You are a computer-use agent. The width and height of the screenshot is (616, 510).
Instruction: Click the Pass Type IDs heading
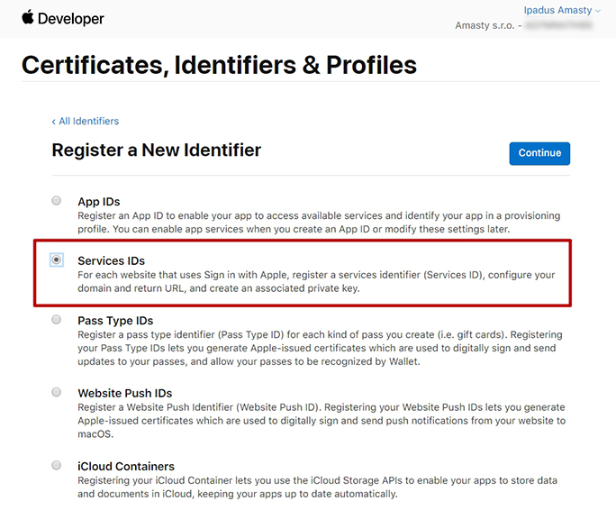click(x=115, y=321)
